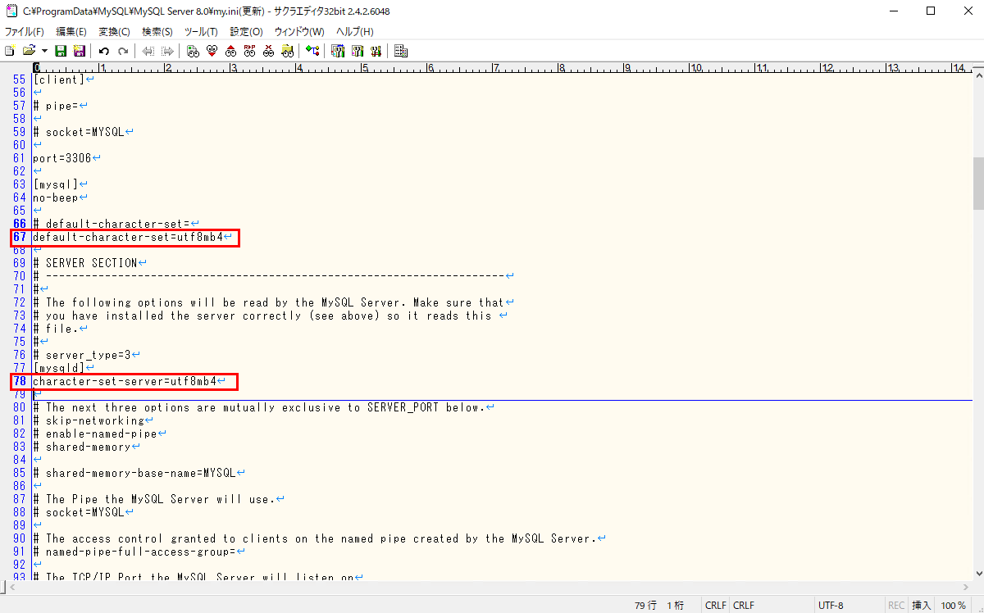Click the '# file.' comment line
This screenshot has height=613, width=984.
(56, 329)
